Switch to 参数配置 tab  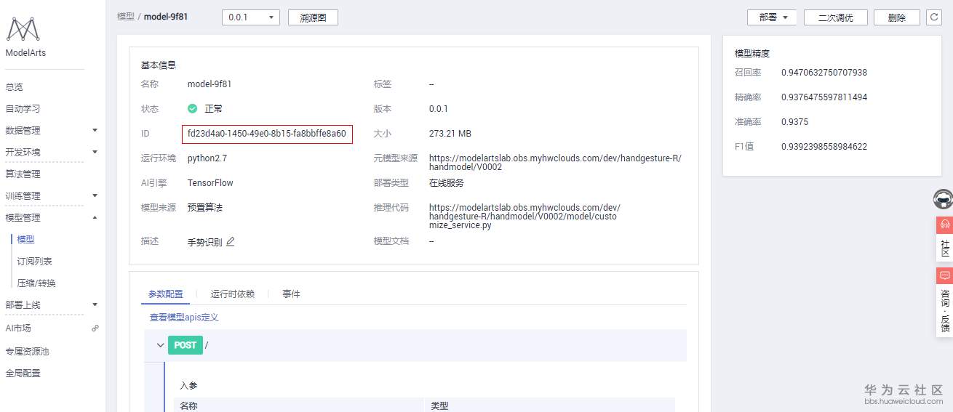[166, 294]
